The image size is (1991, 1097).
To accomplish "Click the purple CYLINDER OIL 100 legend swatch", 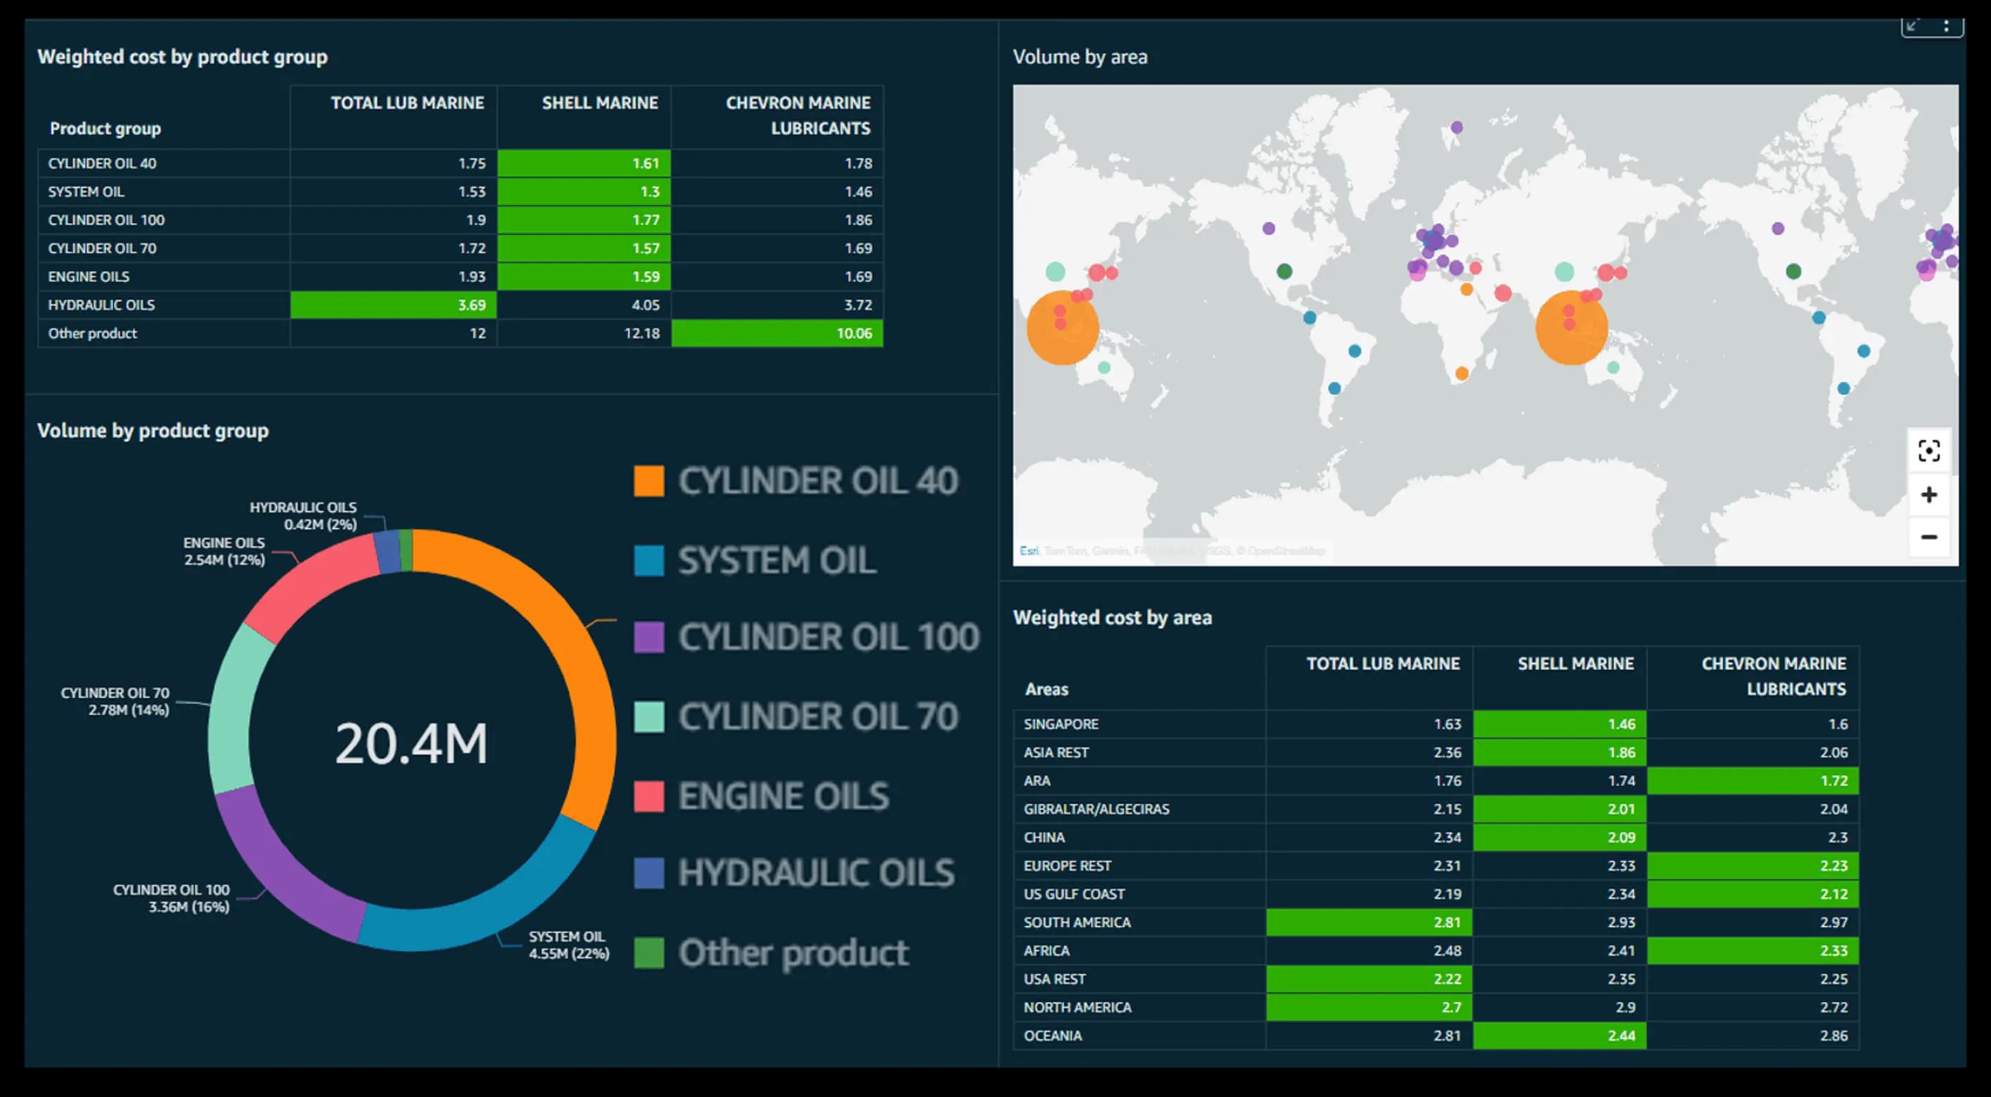I will [x=648, y=637].
